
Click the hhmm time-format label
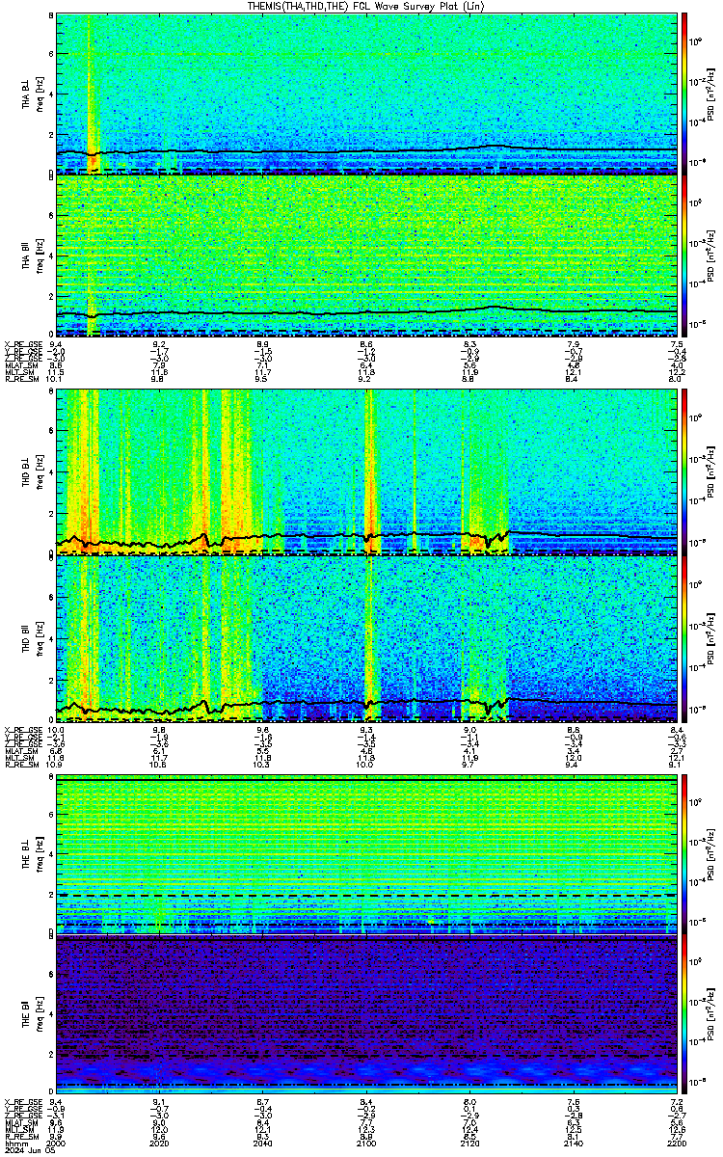point(14,1143)
